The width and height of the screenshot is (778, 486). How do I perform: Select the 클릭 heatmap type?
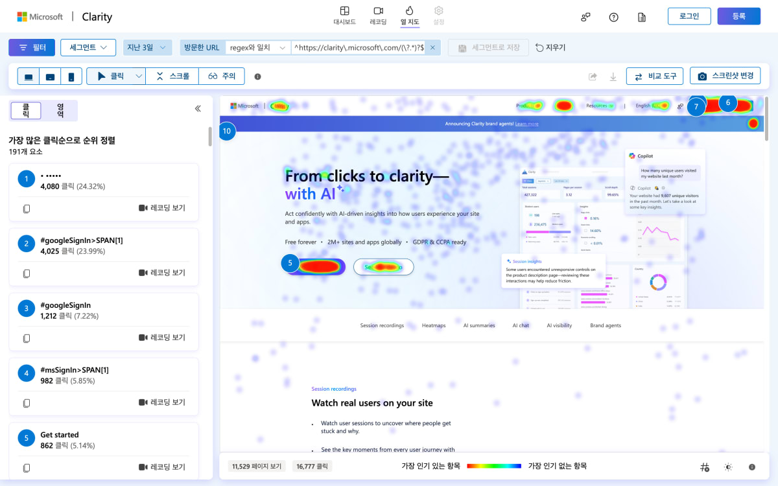coord(110,76)
